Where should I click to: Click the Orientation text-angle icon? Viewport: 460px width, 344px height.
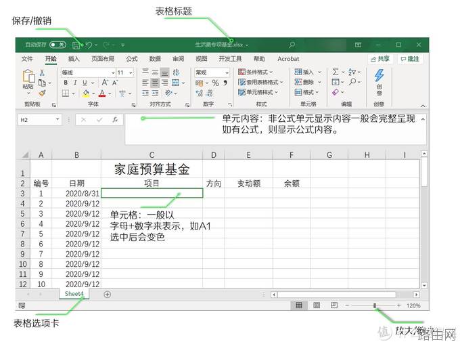[168, 93]
